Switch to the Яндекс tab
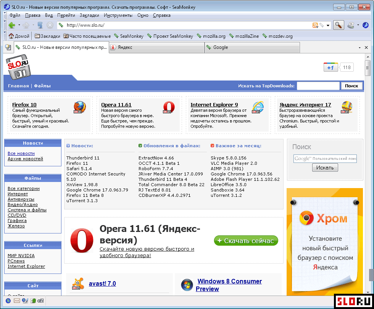This screenshot has height=309, width=374. 157,47
